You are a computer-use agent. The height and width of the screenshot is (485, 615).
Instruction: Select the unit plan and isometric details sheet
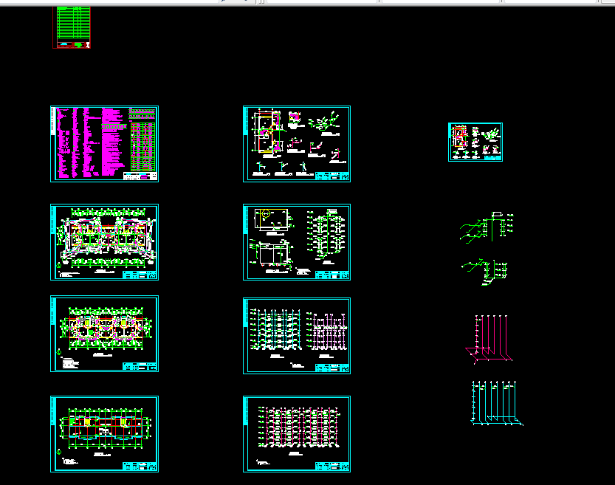pos(297,144)
